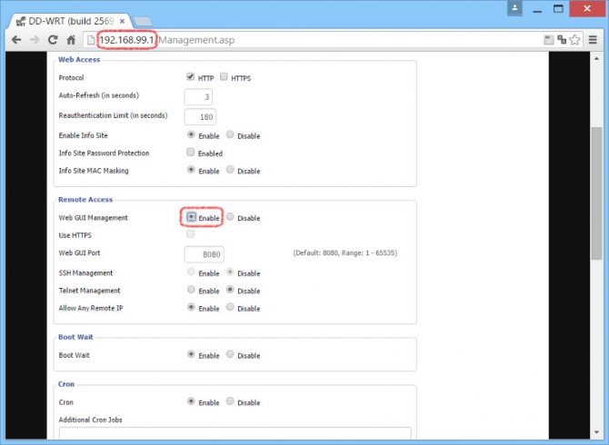Viewport: 609px width, 445px height.
Task: Close the DD-WRT browser tab
Action: [x=122, y=21]
